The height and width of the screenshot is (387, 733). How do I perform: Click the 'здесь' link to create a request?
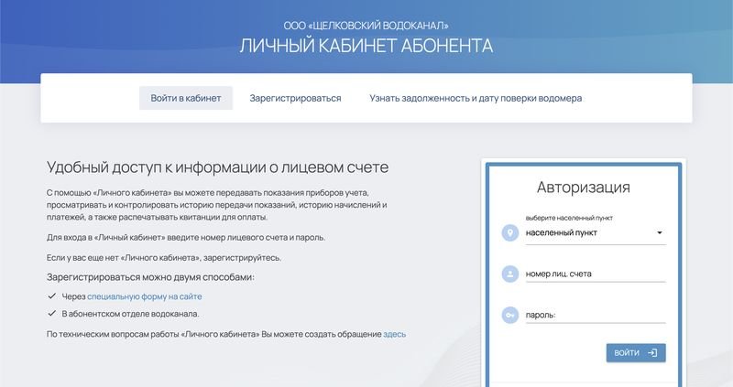tap(395, 334)
